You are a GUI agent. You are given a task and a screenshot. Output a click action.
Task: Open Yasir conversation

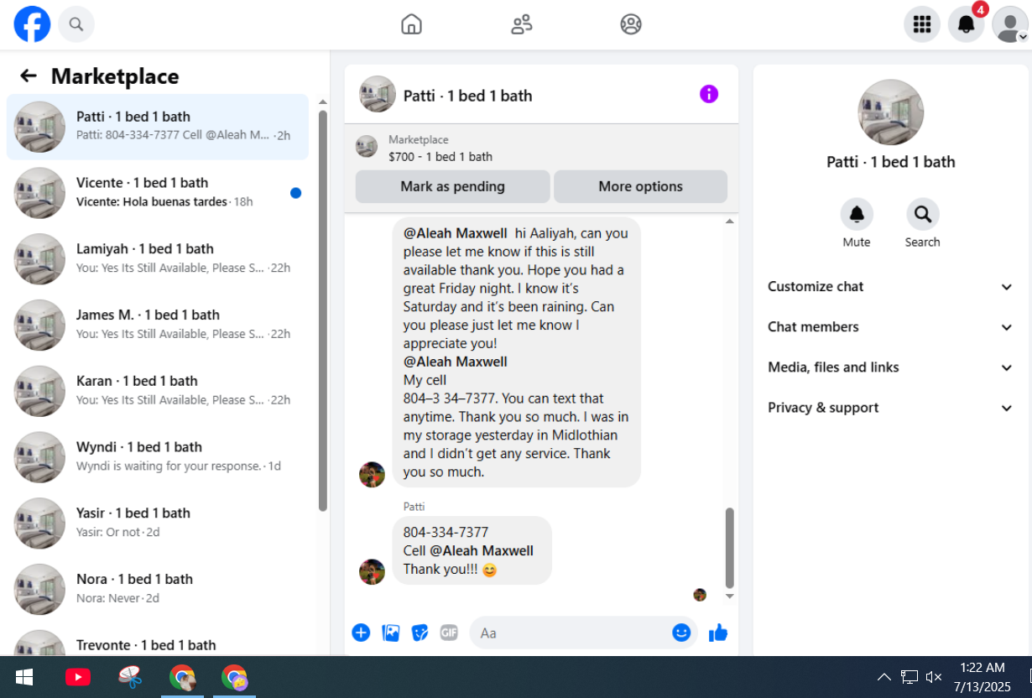[x=158, y=523]
